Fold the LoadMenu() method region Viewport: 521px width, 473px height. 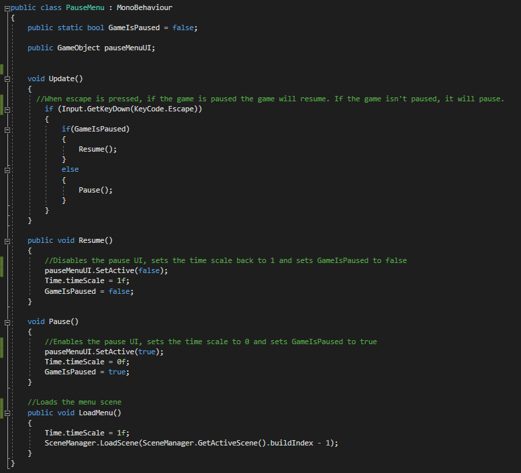(x=7, y=413)
